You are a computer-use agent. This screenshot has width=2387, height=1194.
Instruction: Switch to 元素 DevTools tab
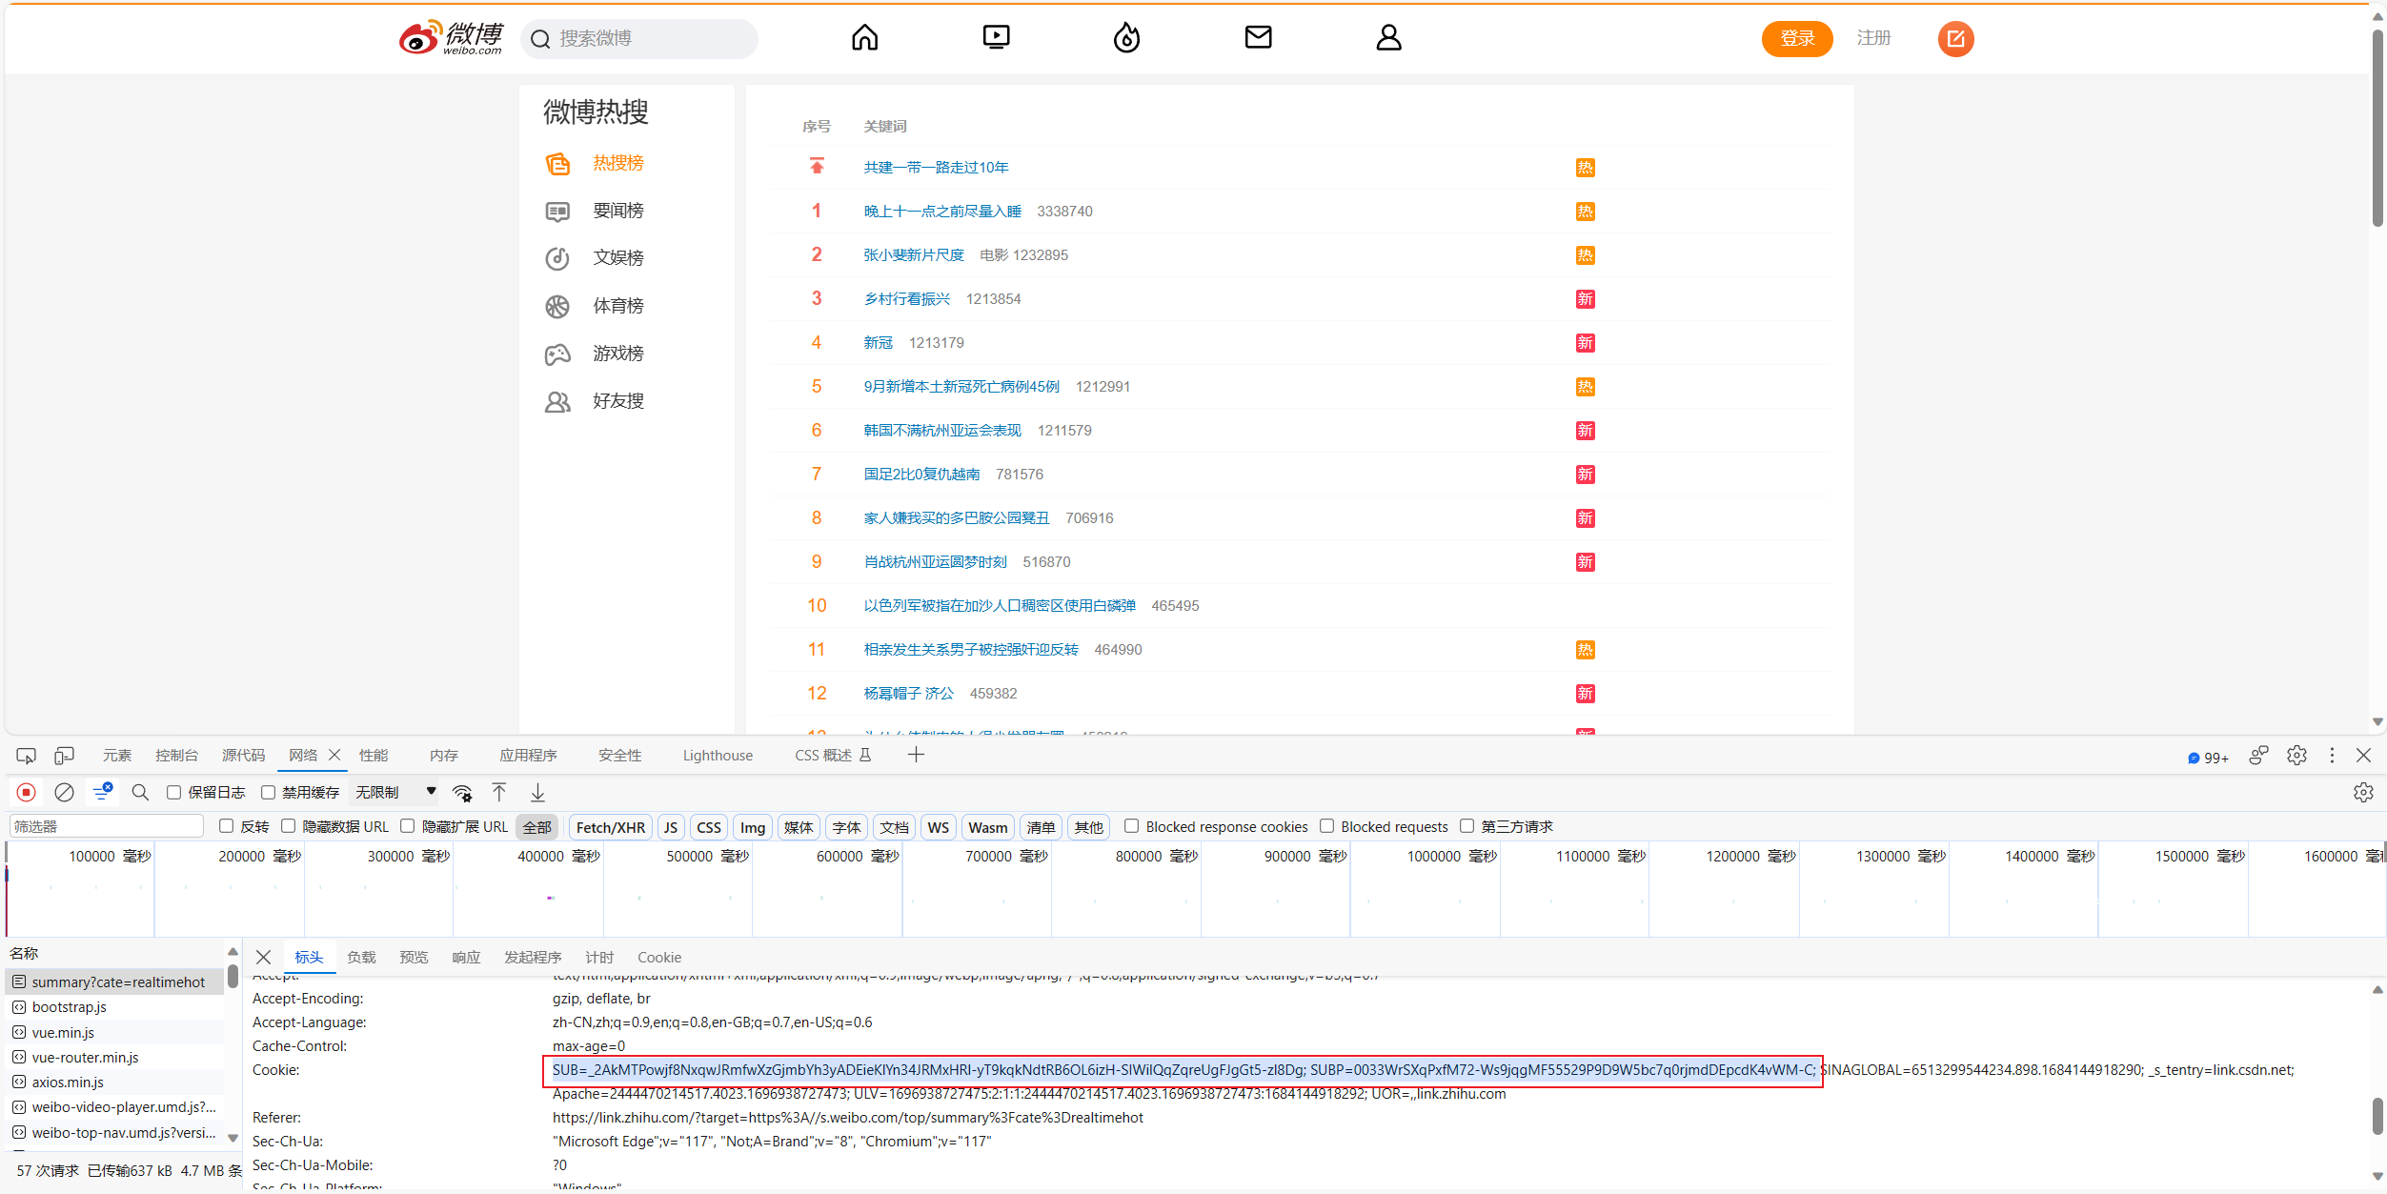click(x=117, y=756)
